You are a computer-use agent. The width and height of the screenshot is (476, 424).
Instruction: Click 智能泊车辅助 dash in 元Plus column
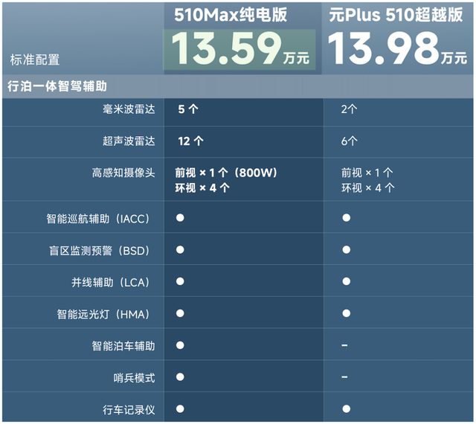tap(344, 345)
